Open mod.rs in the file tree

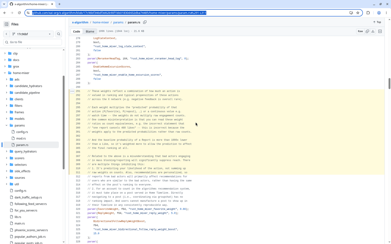pyautogui.click(x=21, y=138)
